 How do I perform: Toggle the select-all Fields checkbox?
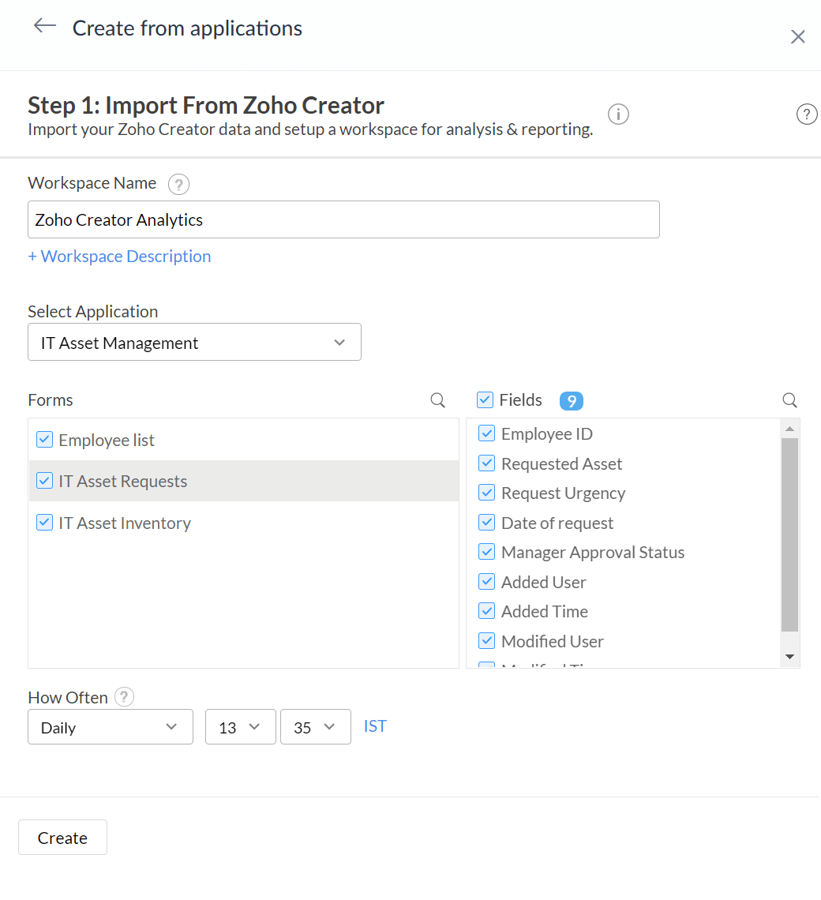coord(485,400)
